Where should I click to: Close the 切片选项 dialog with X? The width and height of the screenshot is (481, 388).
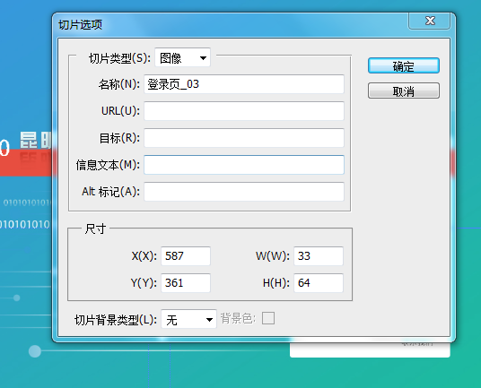click(x=430, y=21)
